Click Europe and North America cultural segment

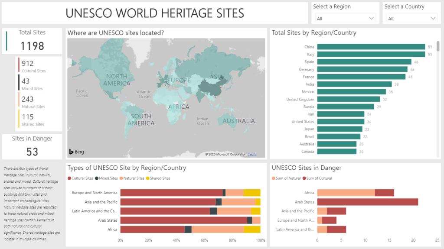[x=172, y=193]
